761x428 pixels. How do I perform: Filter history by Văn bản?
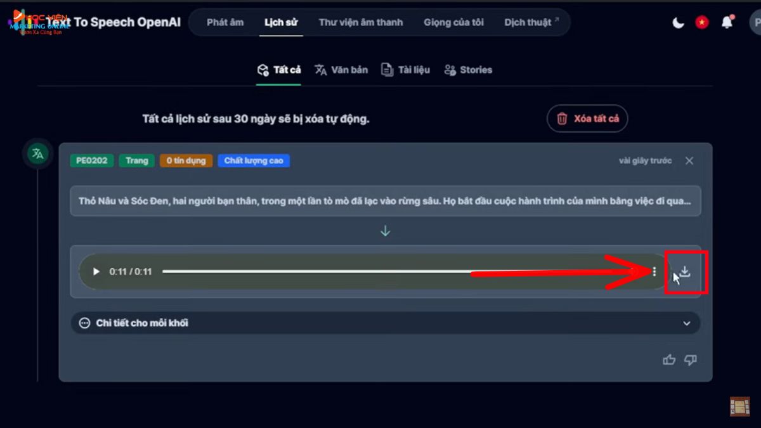pos(341,70)
